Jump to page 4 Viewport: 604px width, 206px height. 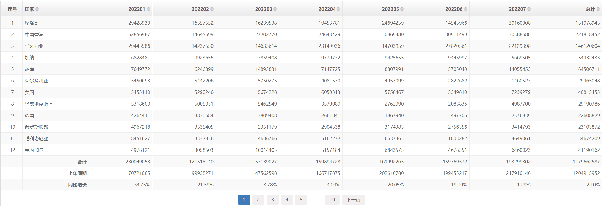(287, 200)
